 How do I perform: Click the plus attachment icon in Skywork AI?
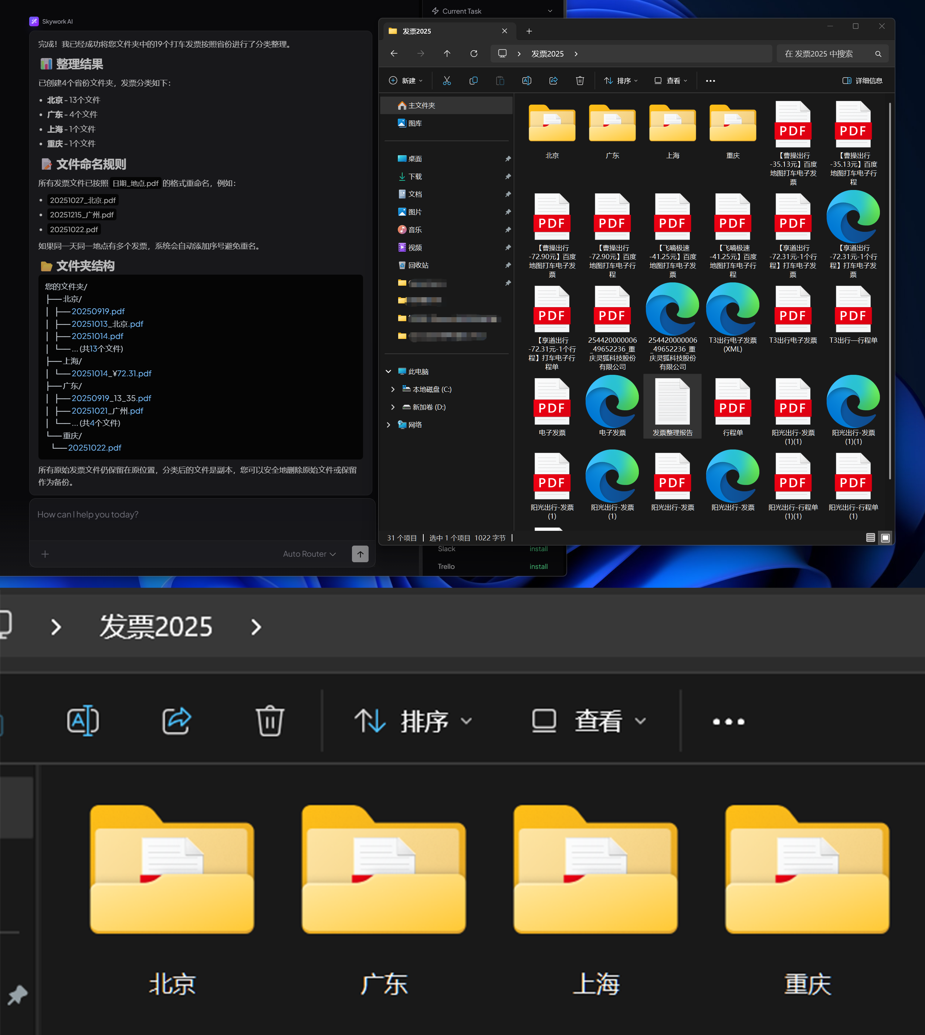tap(45, 554)
